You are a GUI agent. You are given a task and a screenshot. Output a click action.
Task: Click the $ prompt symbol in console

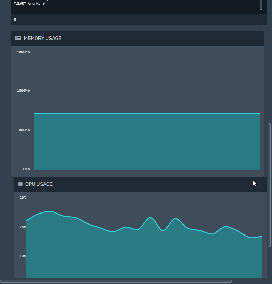(15, 20)
